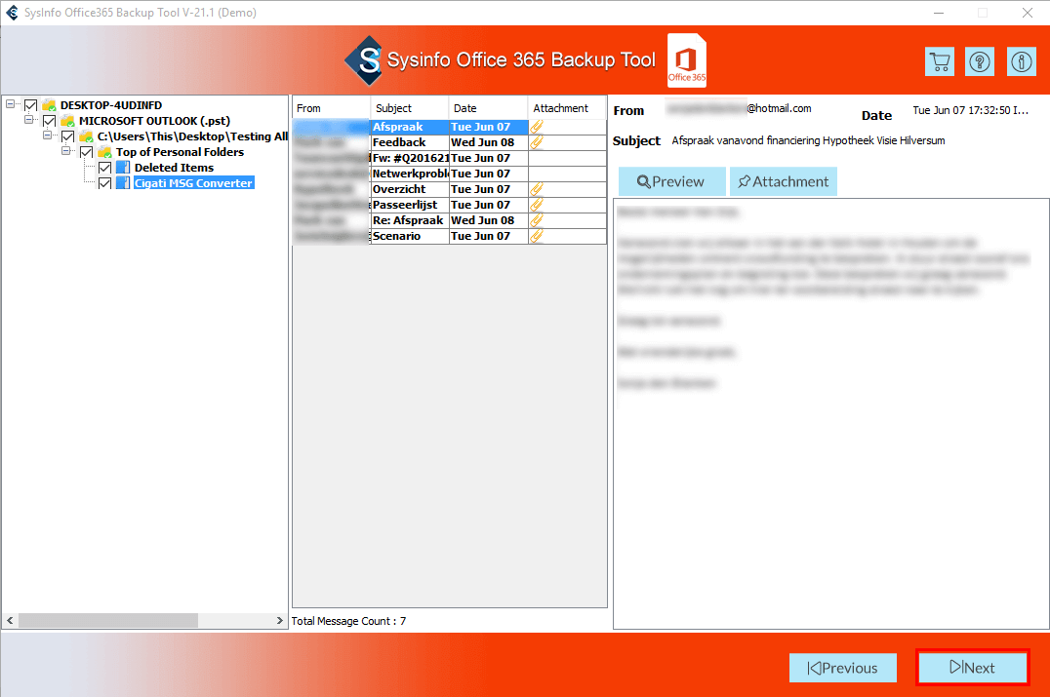Screen dimensions: 1050x697
Task: Click the Office 365 logo icon
Action: (x=687, y=61)
